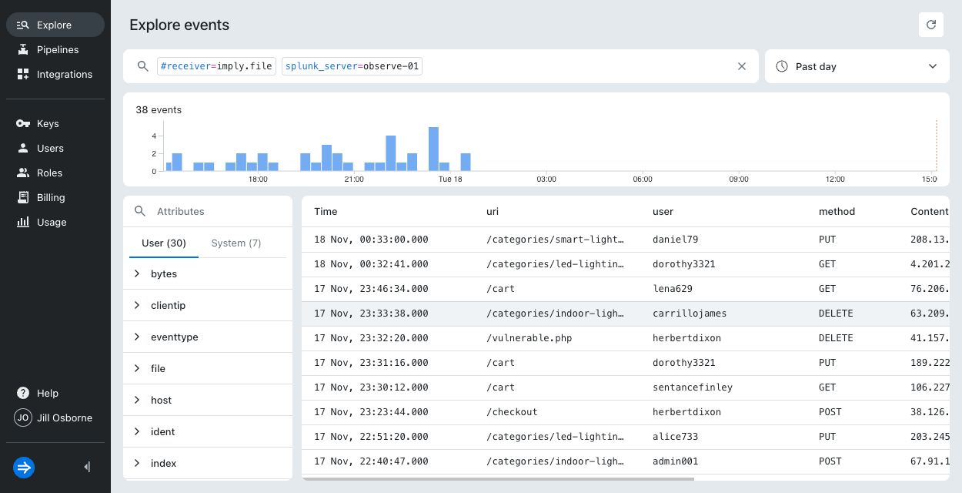This screenshot has width=962, height=493.
Task: Open the Past day time range dropdown
Action: 856,66
